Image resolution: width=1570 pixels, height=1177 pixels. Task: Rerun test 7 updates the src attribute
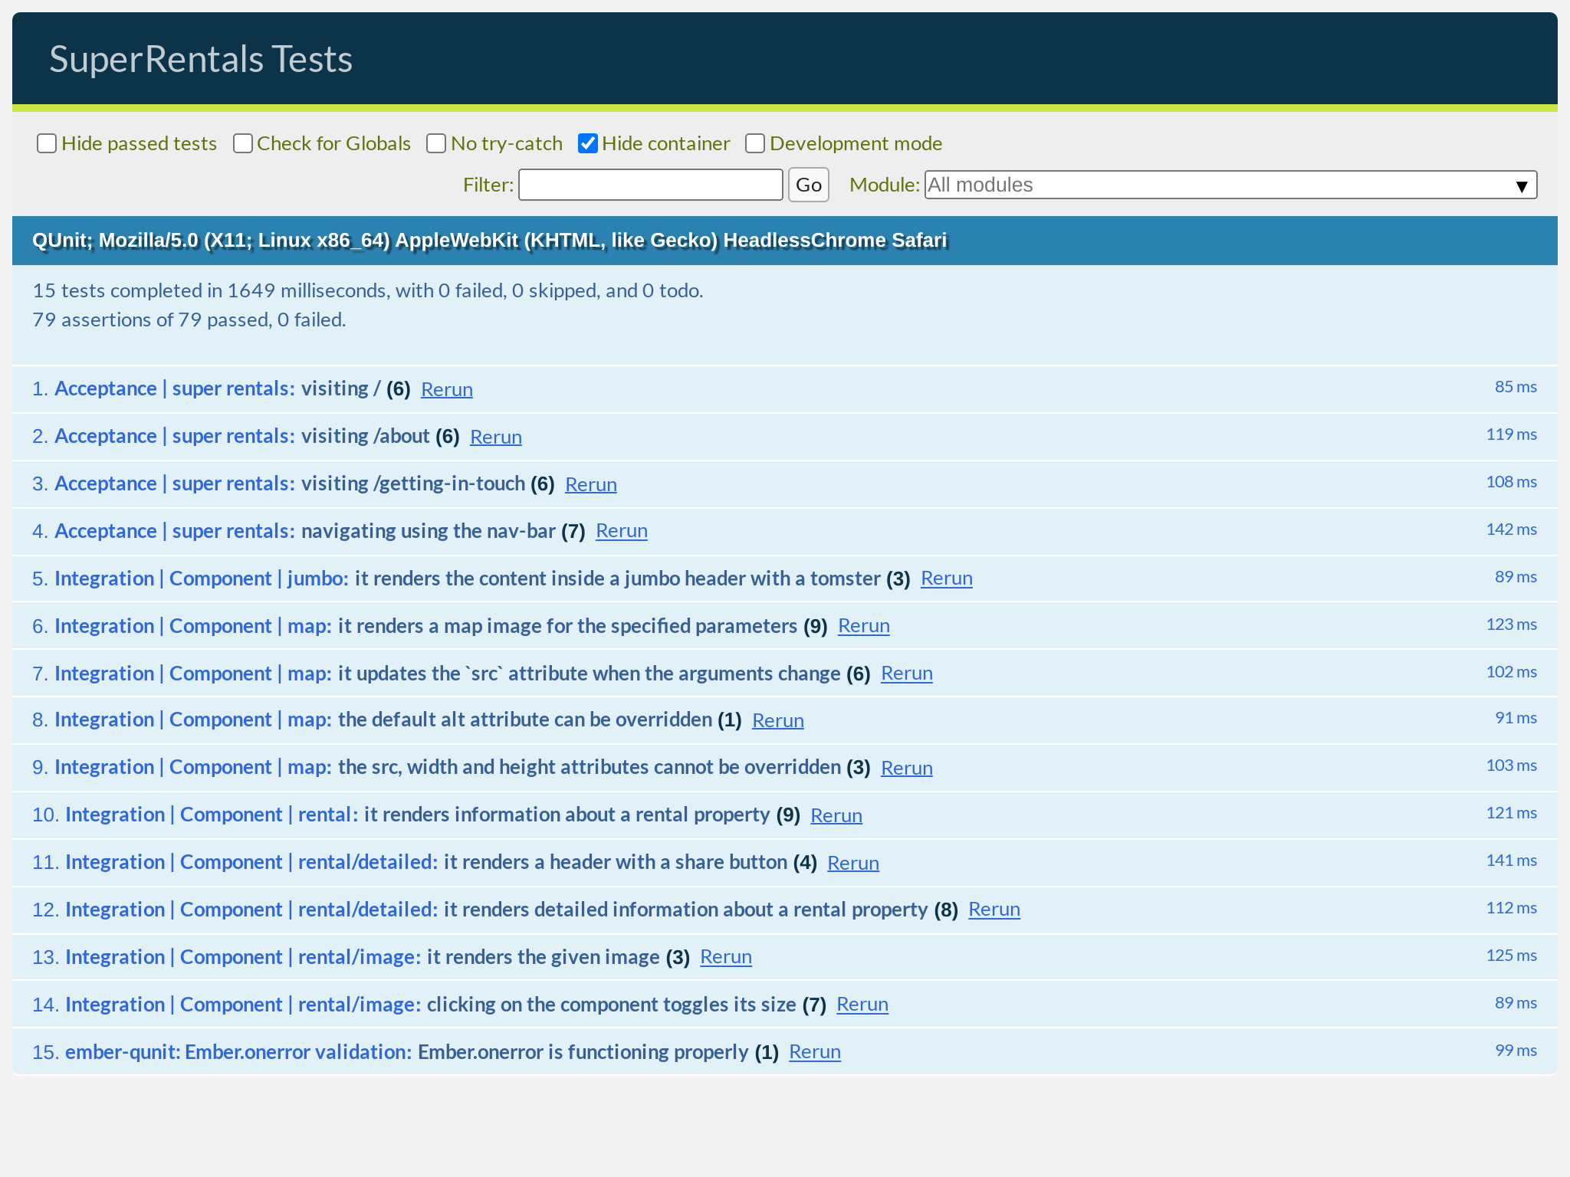[907, 674]
